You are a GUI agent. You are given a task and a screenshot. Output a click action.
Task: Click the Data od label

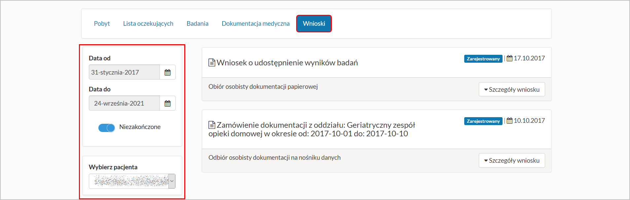click(x=99, y=58)
